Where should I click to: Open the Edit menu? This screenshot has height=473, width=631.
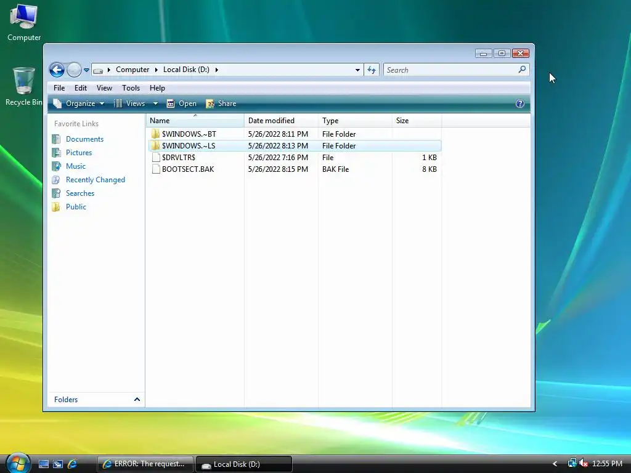click(x=81, y=88)
